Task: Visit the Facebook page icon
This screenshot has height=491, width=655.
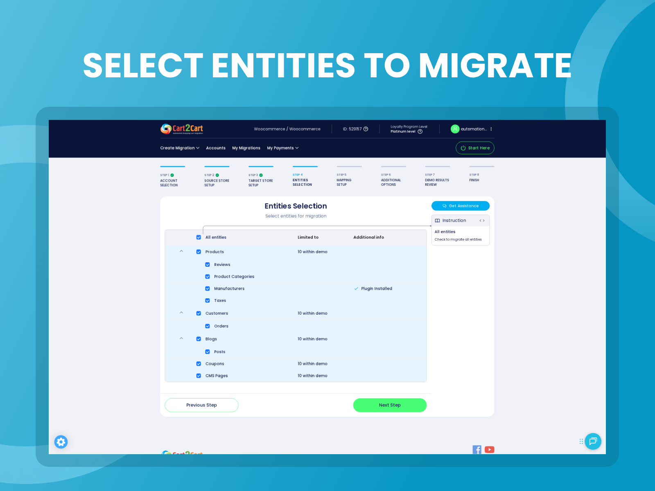Action: (477, 449)
